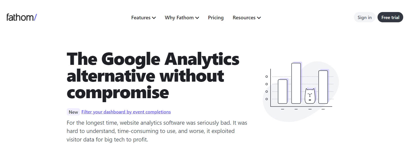The height and width of the screenshot is (153, 410).
Task: Start a Free trial
Action: pyautogui.click(x=390, y=17)
